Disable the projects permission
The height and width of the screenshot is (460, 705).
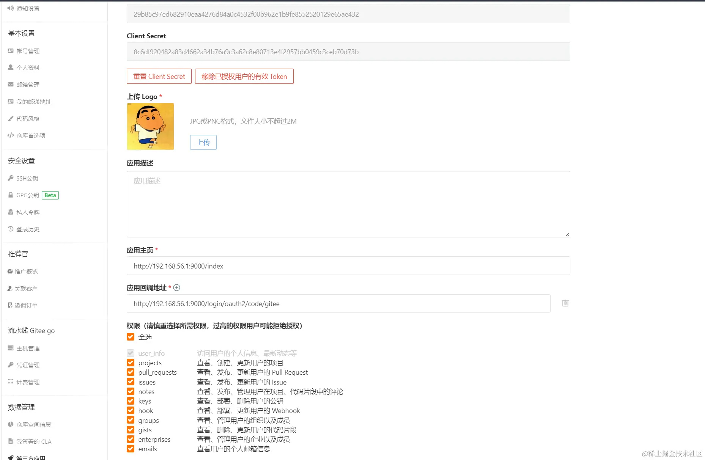130,363
